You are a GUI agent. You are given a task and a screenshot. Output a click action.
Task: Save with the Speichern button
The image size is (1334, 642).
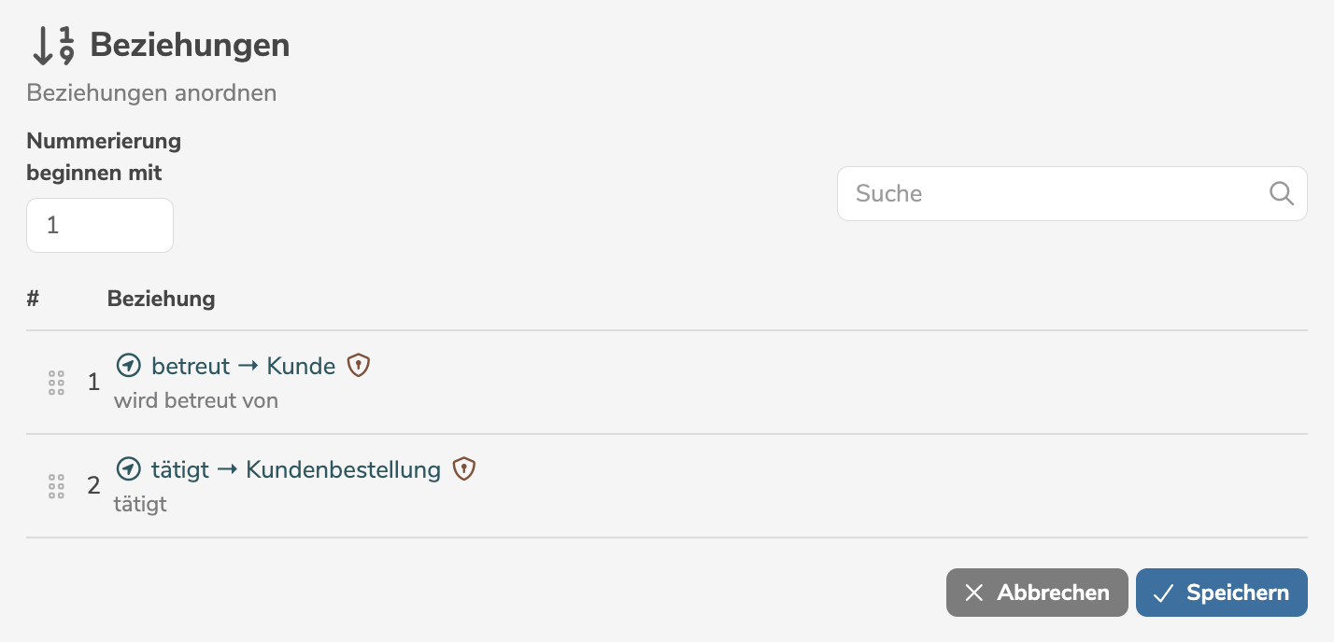click(1221, 593)
